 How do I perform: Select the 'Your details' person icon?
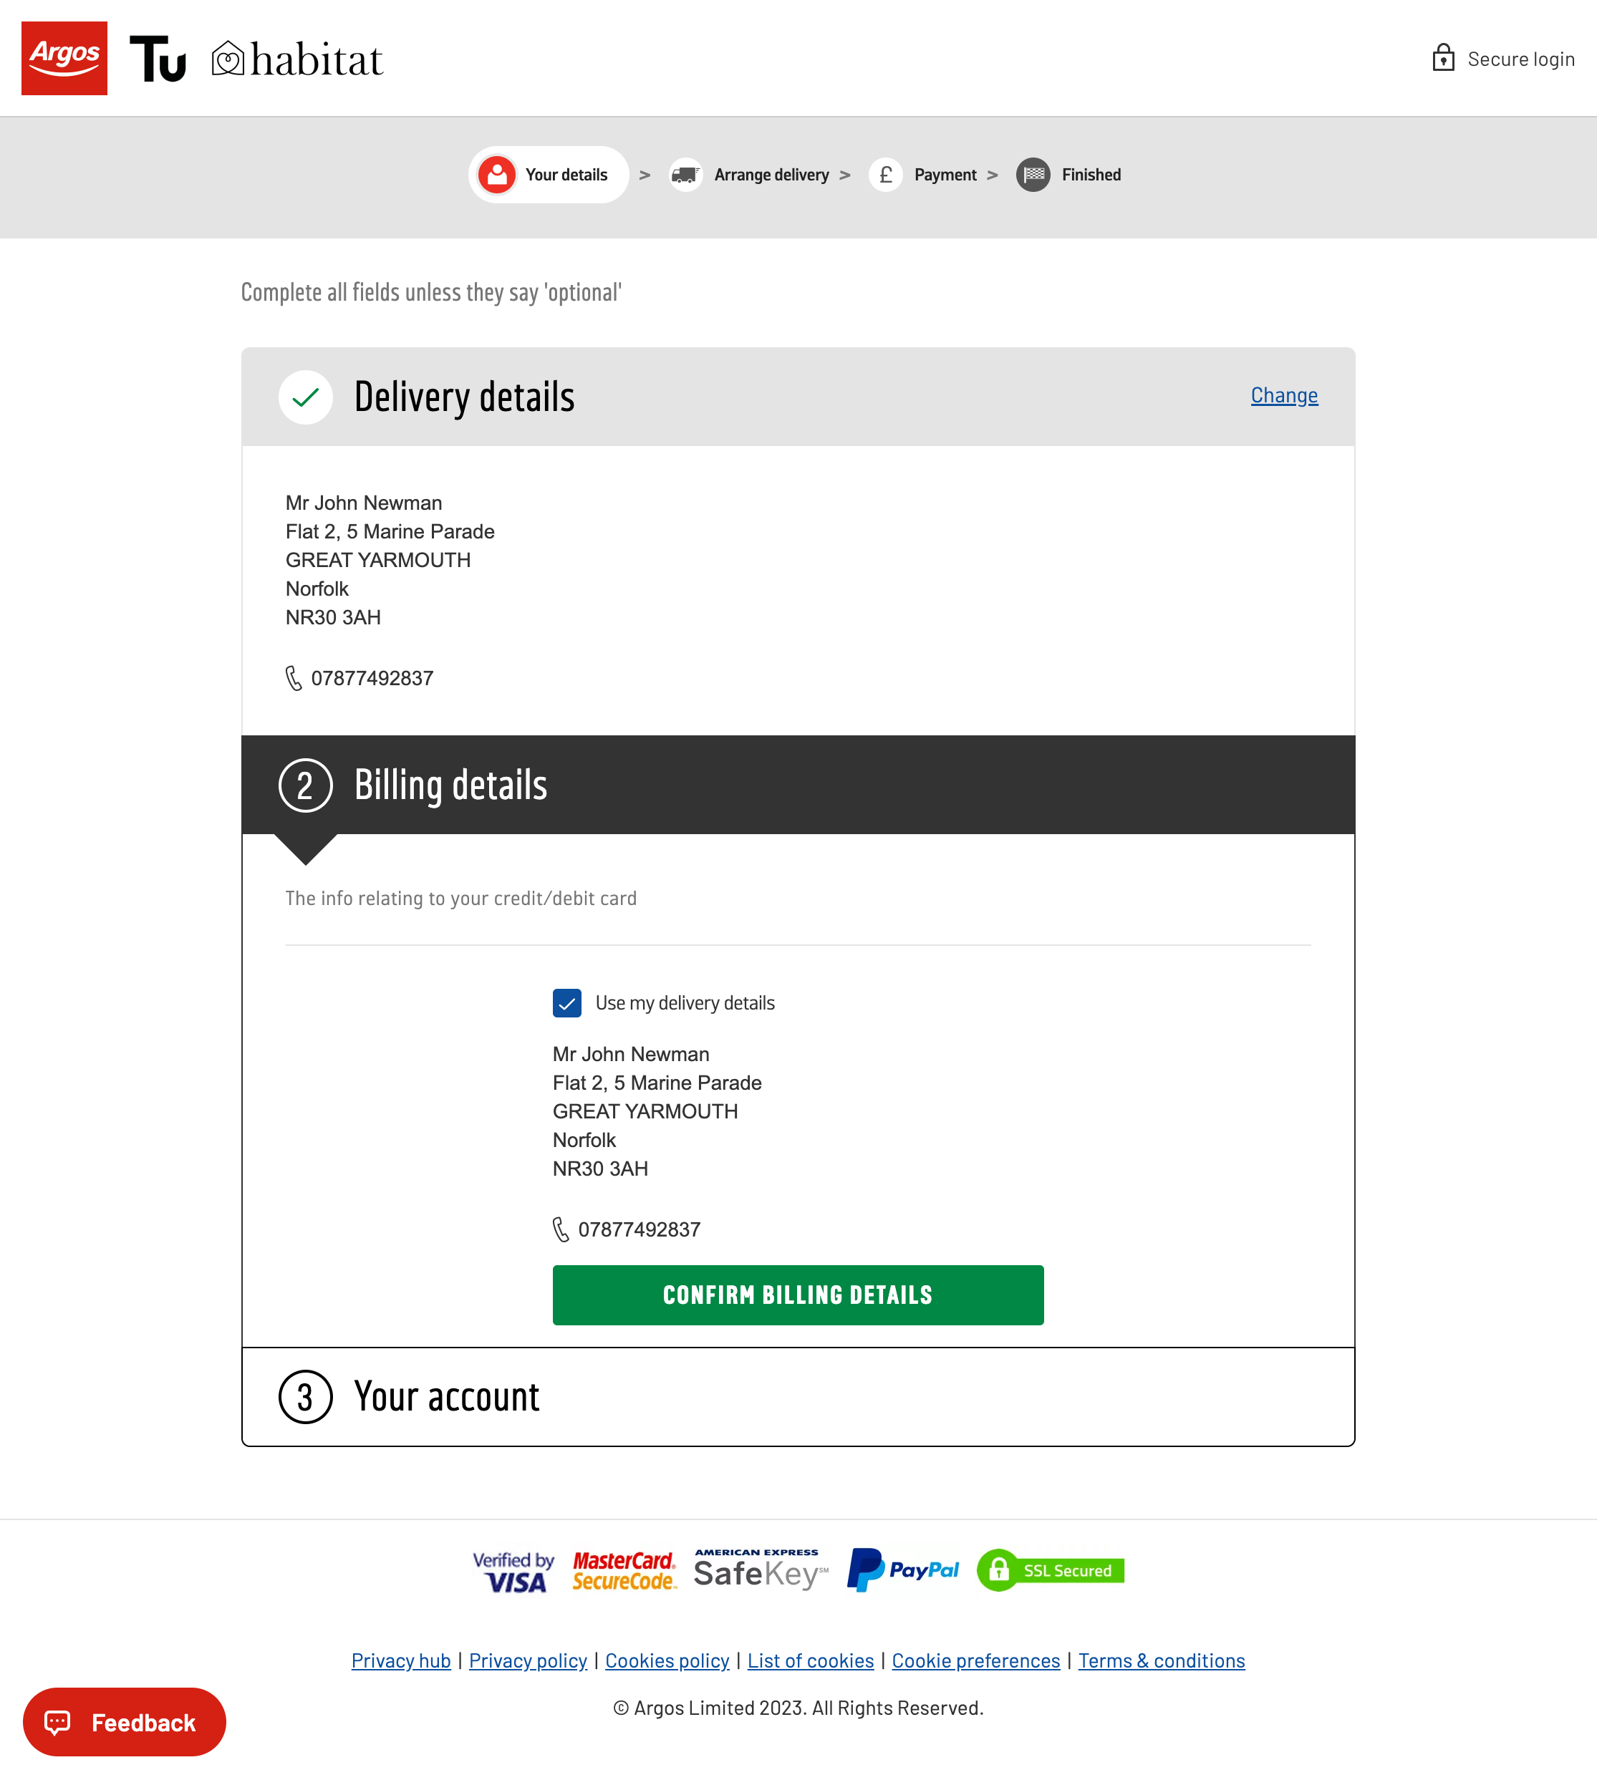pos(497,175)
